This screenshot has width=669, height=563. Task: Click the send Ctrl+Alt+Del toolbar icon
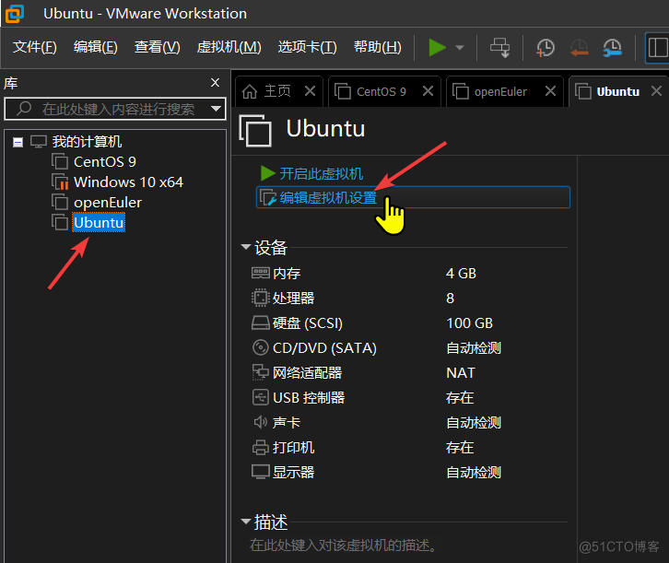coord(499,47)
